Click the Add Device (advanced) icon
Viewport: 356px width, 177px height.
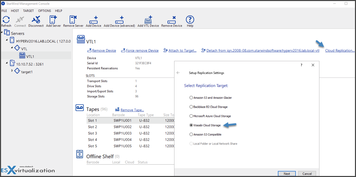pyautogui.click(x=119, y=20)
